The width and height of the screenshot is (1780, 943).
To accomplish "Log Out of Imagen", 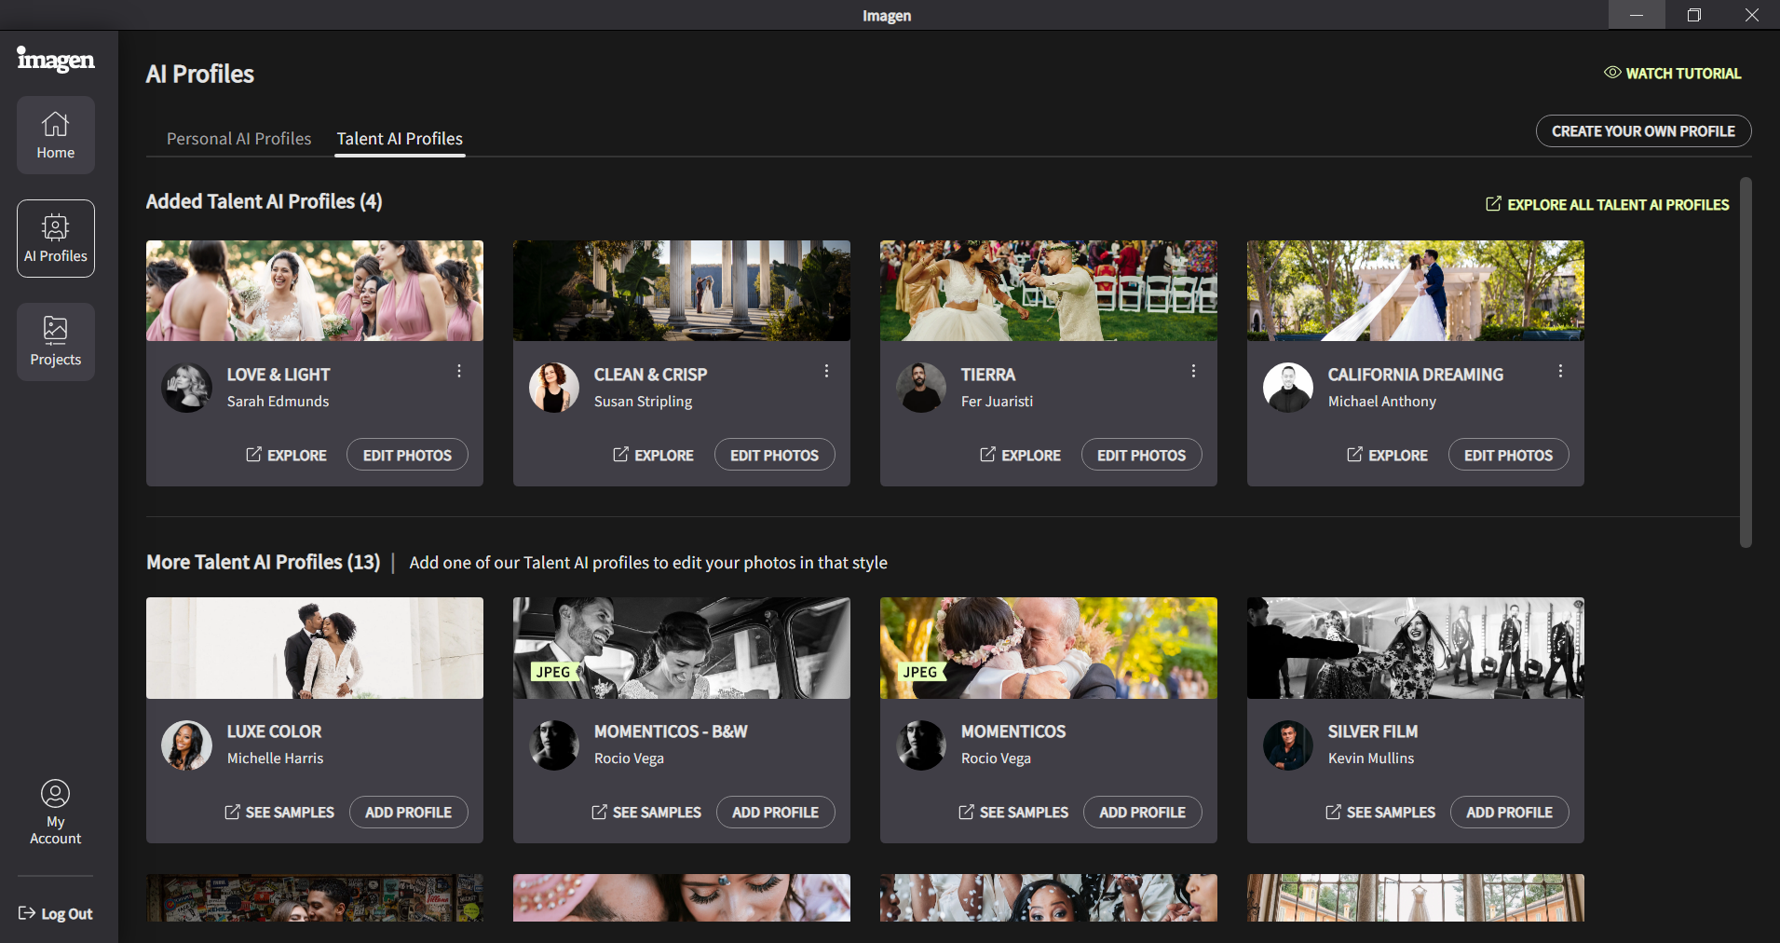I will pos(56,914).
